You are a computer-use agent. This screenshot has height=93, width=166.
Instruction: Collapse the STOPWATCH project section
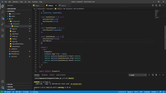point(19,11)
